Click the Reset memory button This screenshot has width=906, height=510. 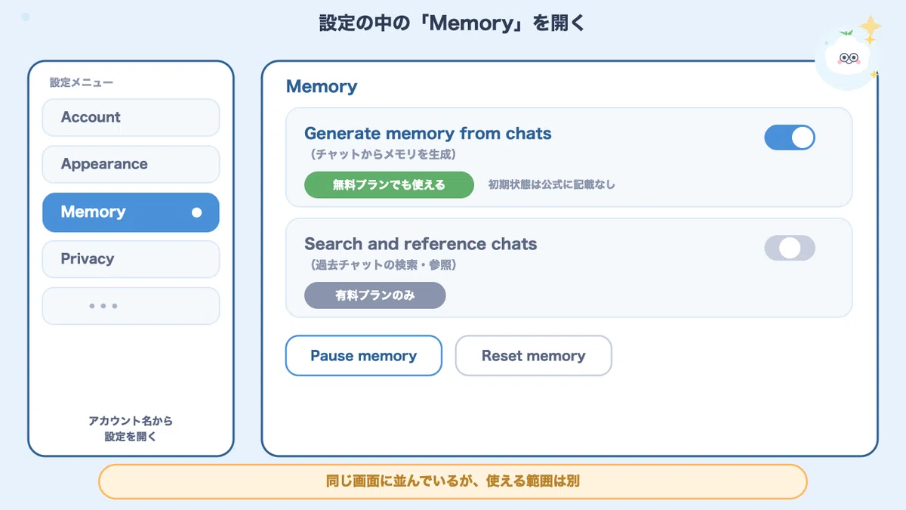(x=533, y=355)
